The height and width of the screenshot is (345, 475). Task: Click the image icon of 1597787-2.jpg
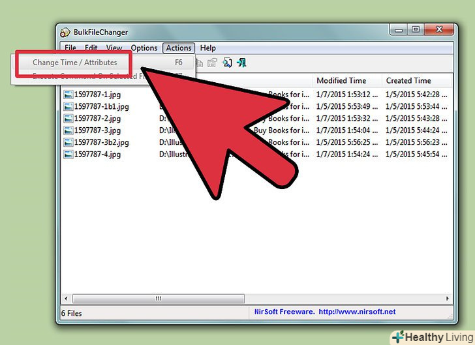[68, 119]
